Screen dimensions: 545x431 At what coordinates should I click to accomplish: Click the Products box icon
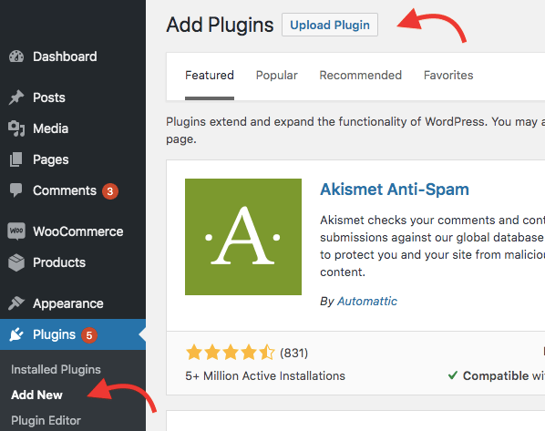coord(16,262)
